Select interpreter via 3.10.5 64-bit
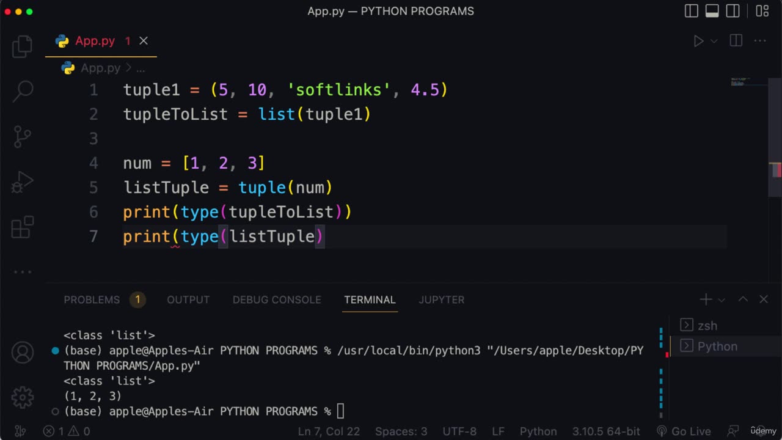 coord(606,431)
